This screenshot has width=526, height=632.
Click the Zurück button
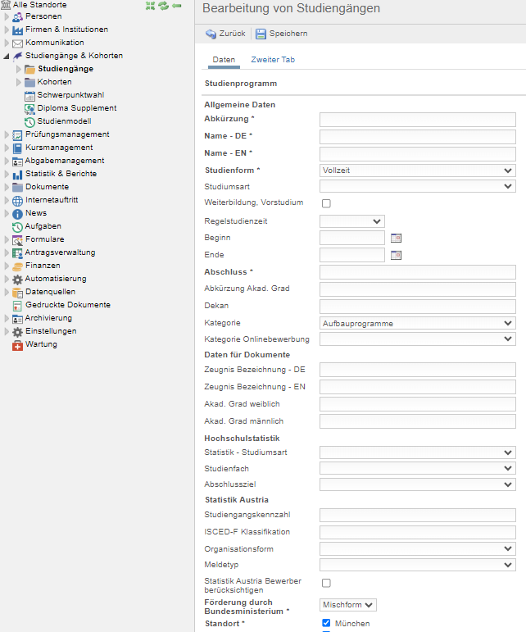pos(225,34)
